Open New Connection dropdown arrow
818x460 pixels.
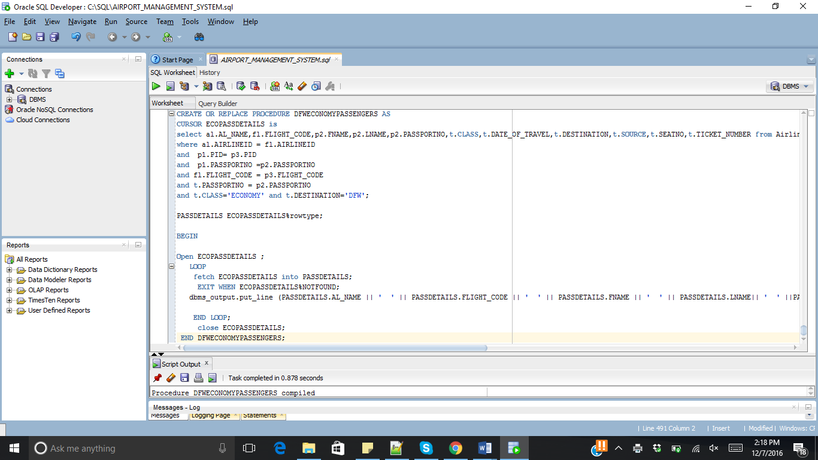pyautogui.click(x=21, y=74)
